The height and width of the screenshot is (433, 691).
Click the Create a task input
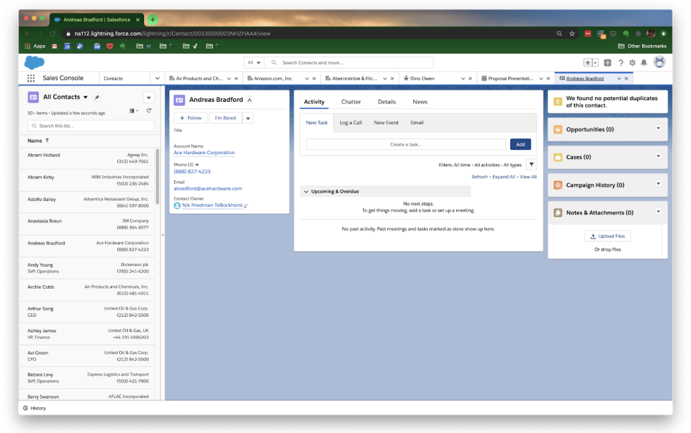(406, 144)
